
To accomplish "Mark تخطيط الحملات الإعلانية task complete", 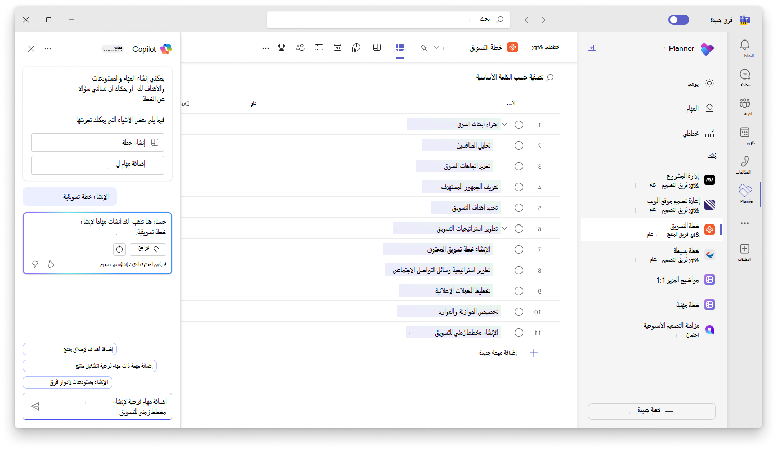I will tap(519, 291).
